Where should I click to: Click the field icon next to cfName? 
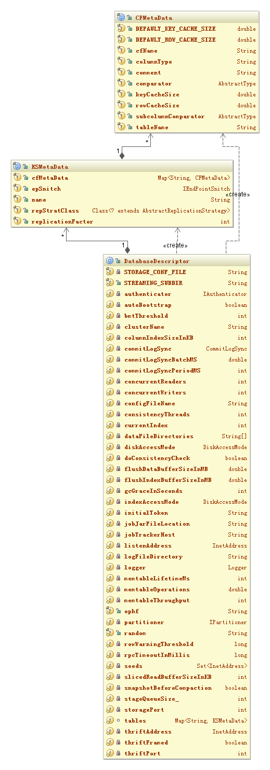click(x=121, y=51)
